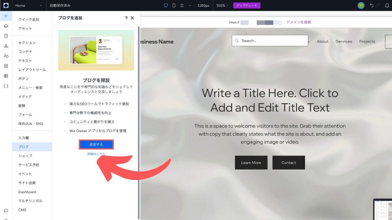Open the 100% zoom dropdown
This screenshot has width=392, height=220.
(x=222, y=5)
